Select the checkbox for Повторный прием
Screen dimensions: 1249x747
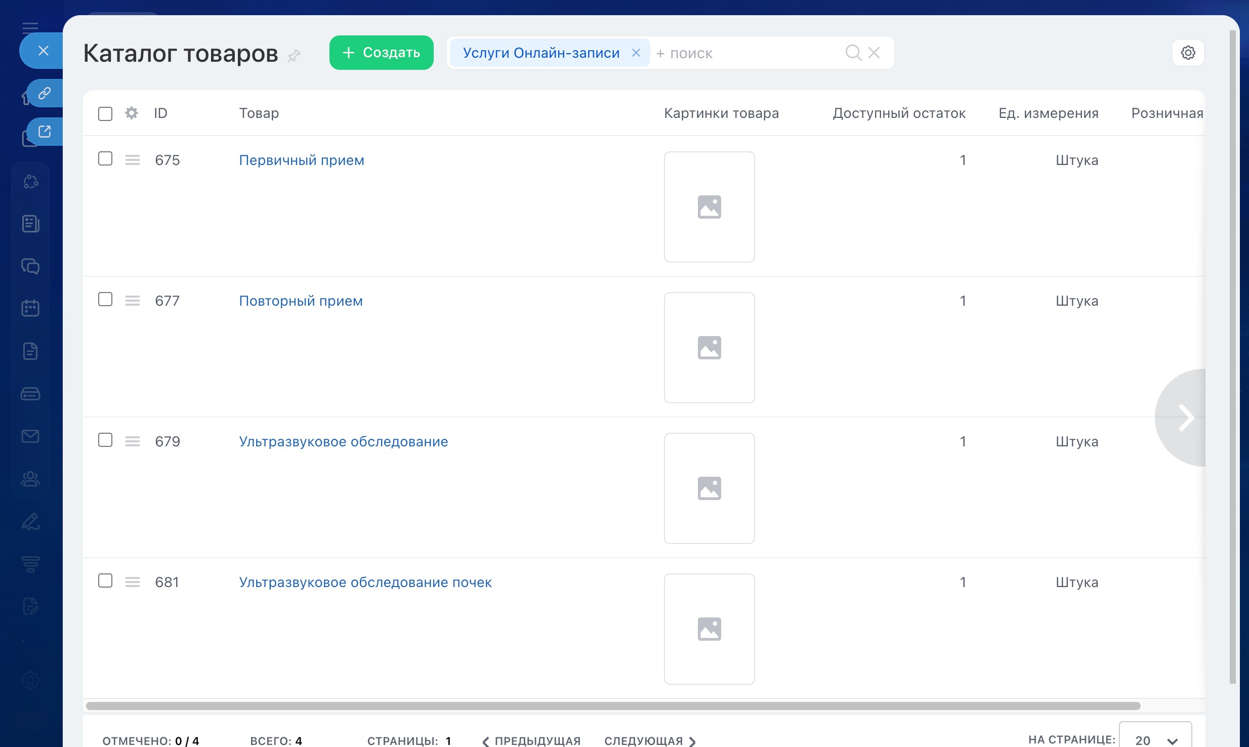105,300
